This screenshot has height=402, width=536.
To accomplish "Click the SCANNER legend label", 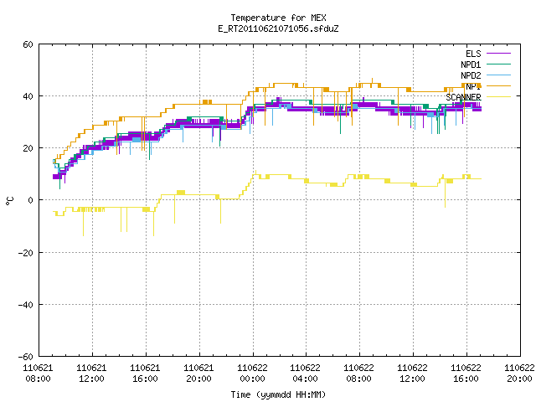I will (463, 97).
